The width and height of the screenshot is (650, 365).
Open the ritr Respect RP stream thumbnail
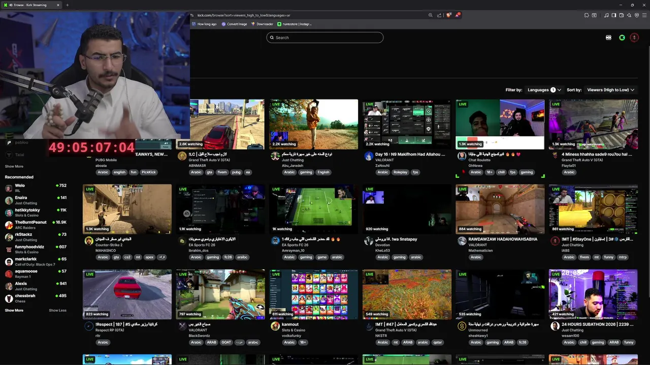pos(127,295)
